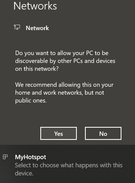Viewport: 135px width, 183px height.
Task: Click the MyHotspot device notification icon
Action: coord(5,157)
